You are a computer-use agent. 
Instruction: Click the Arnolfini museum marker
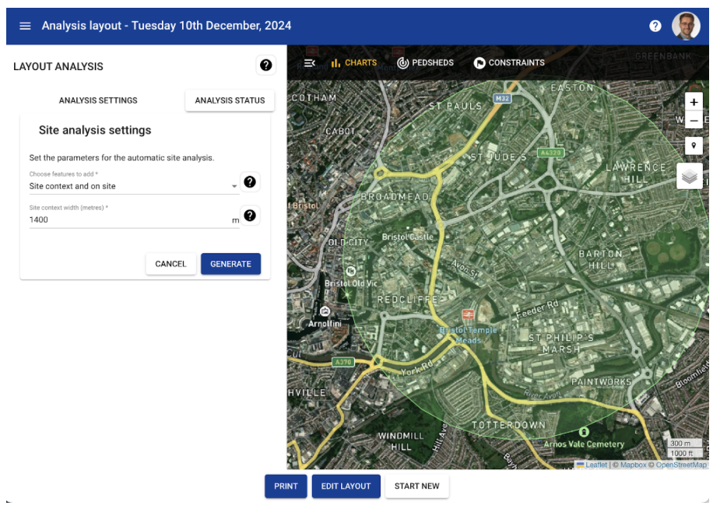click(325, 311)
